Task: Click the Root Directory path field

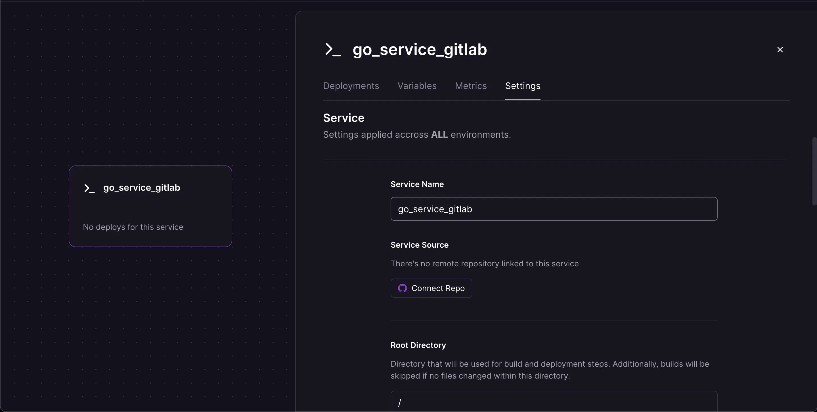Action: (554, 402)
